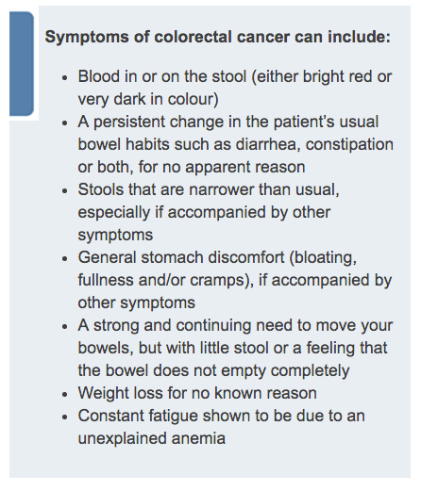
Task: Click 'Stools that are narrower than usual'
Action: (x=209, y=189)
